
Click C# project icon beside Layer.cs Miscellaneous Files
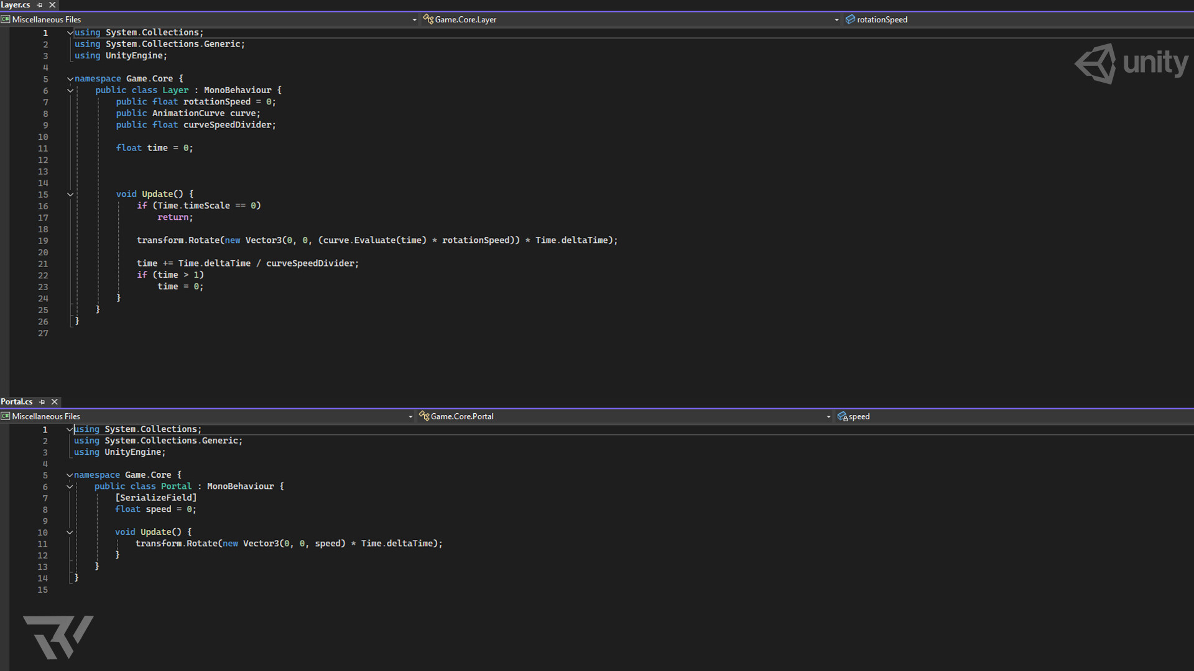point(6,19)
